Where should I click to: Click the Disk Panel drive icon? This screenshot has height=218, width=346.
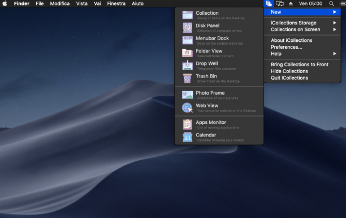pos(187,28)
